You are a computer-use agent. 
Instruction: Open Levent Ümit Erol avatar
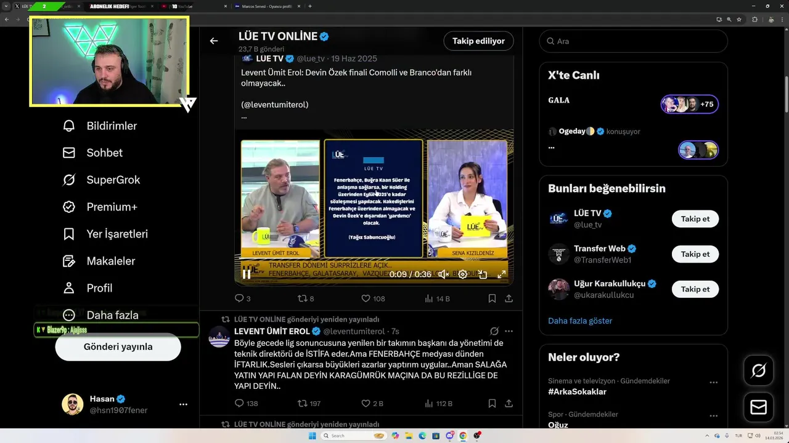tap(219, 337)
